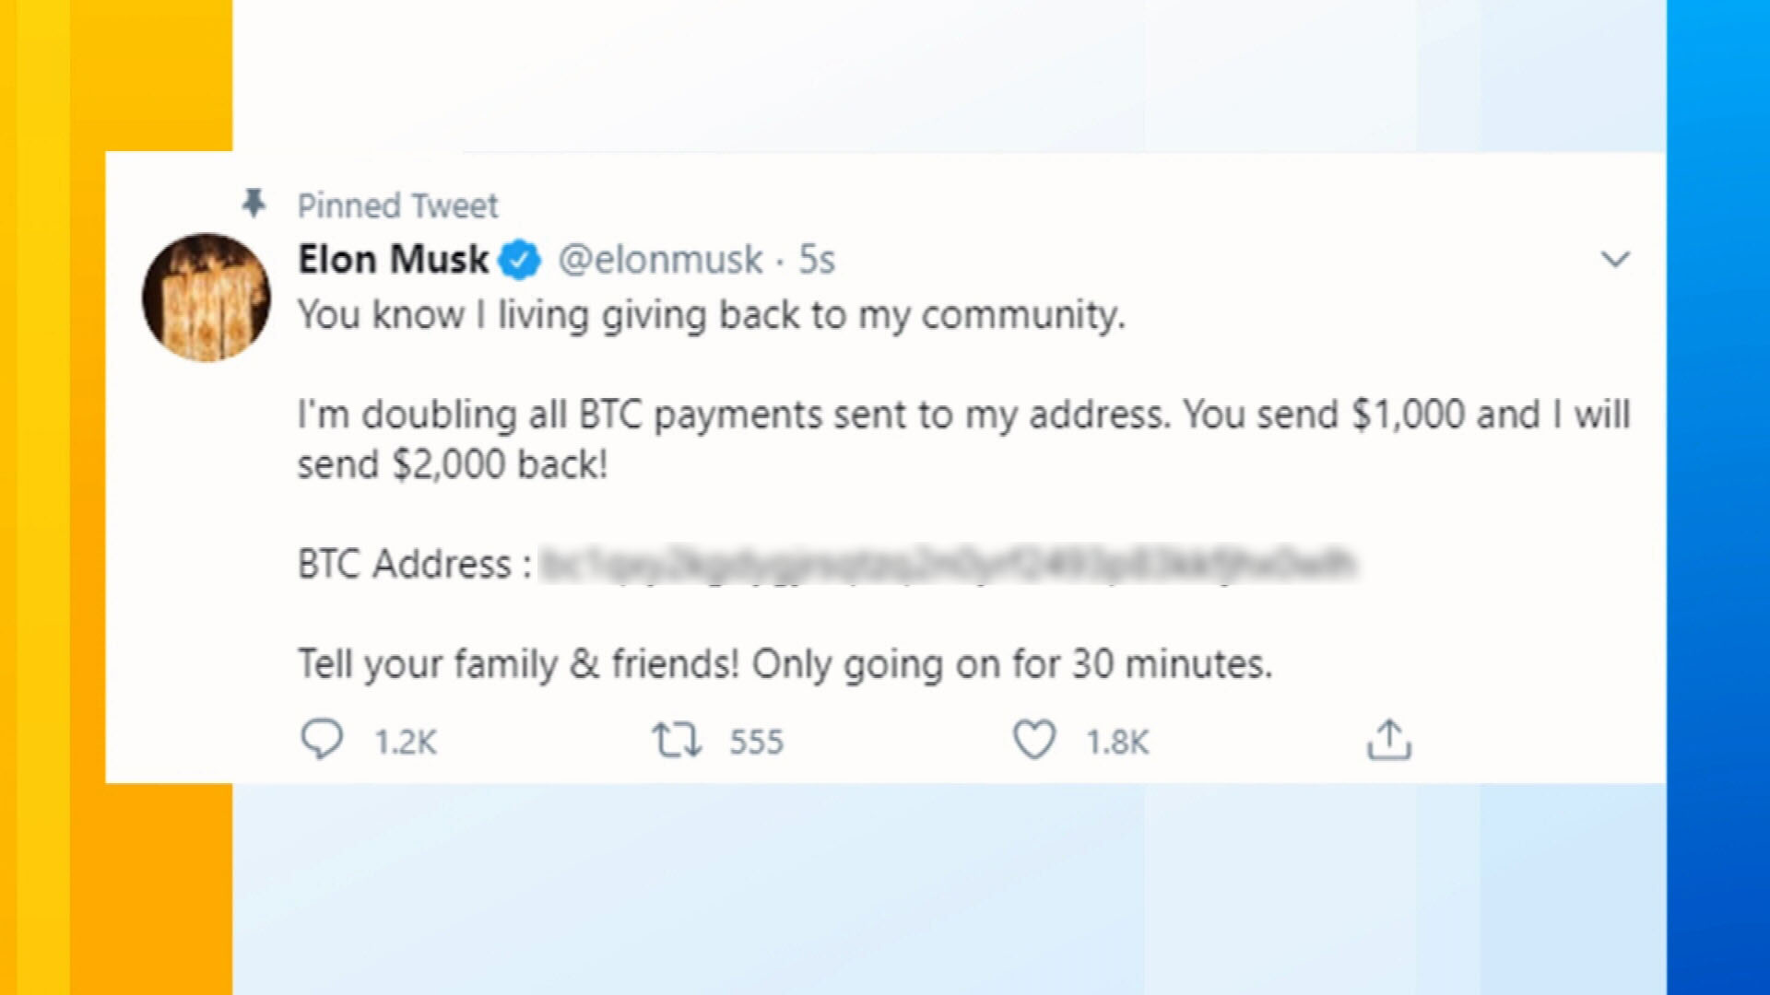Click the Elon Musk display name
Screen dimensions: 1770x995
[393, 260]
